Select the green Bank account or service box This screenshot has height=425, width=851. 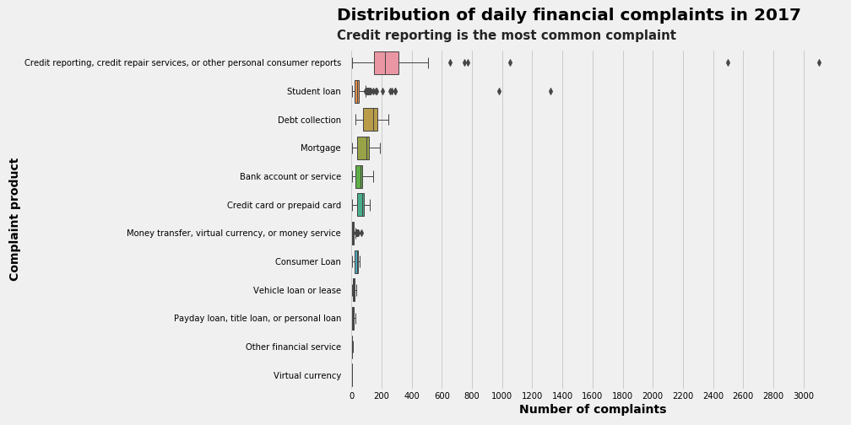pyautogui.click(x=359, y=177)
